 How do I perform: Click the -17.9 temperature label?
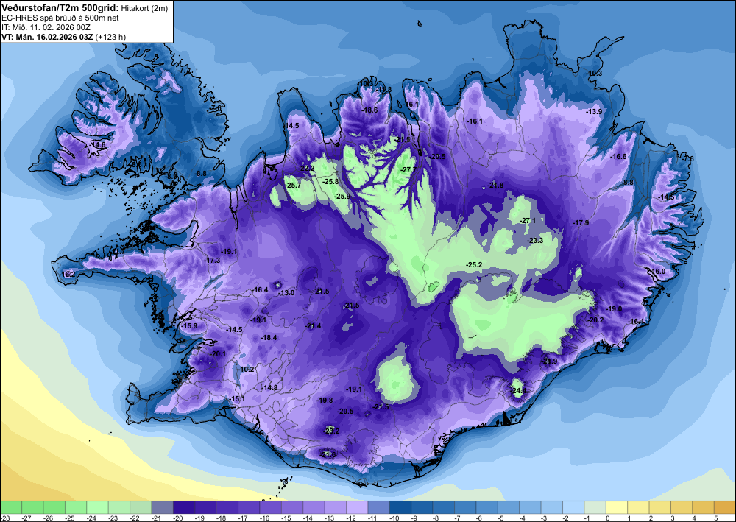[x=581, y=223]
